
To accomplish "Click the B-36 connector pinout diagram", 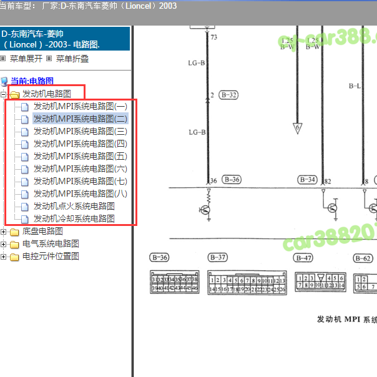I will pos(175,282).
